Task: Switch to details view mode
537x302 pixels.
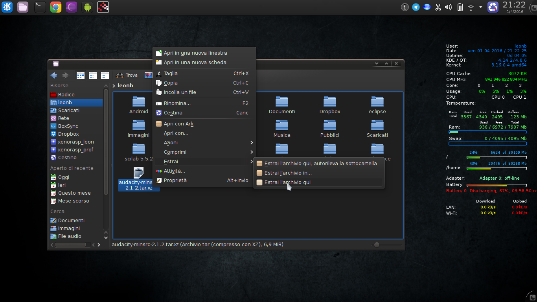Action: pyautogui.click(x=105, y=75)
